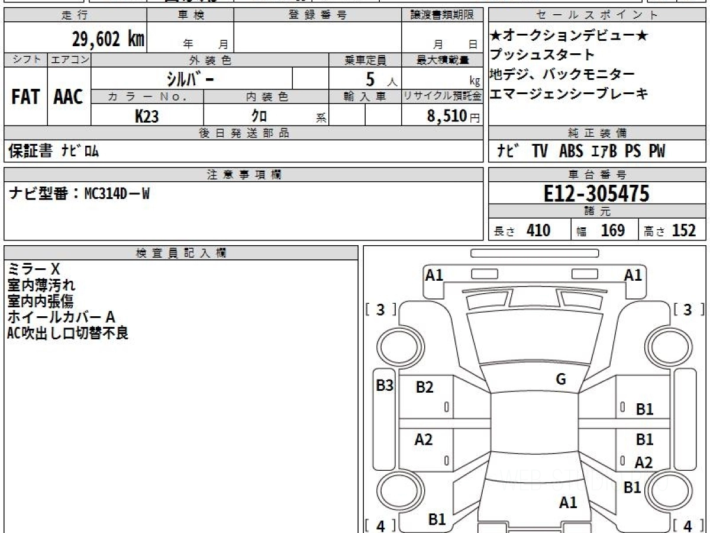The image size is (710, 533).
Task: Click the 諸元 header
Action: click(598, 211)
